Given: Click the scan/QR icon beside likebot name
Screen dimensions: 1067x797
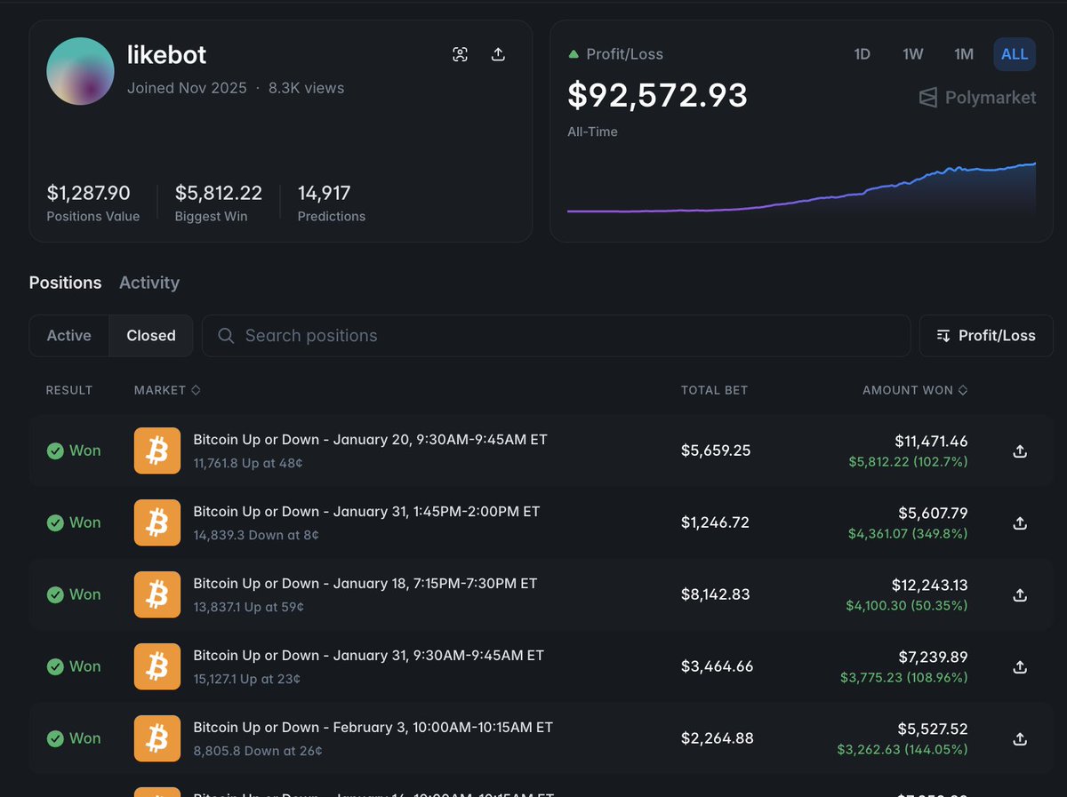Looking at the screenshot, I should click(x=460, y=54).
